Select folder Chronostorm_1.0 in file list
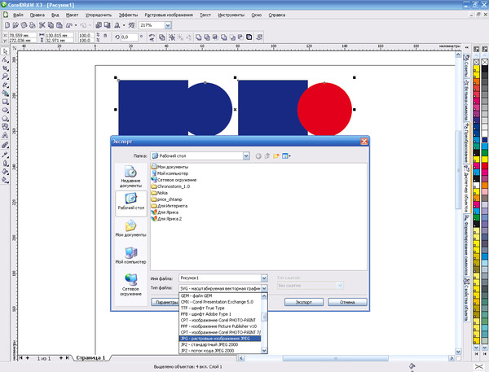The image size is (489, 372). (170, 186)
